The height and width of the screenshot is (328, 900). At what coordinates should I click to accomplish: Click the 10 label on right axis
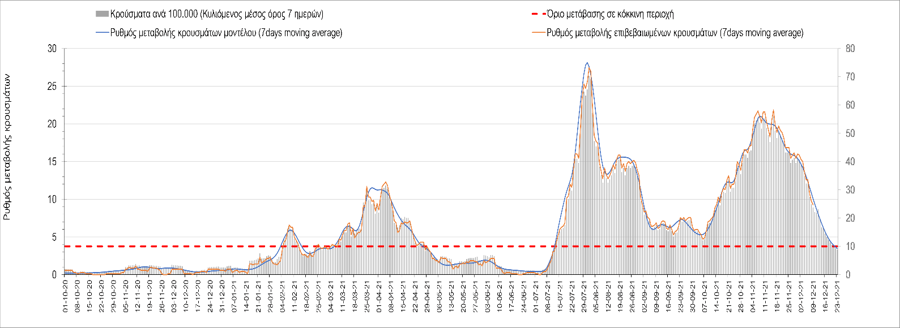[x=850, y=247]
